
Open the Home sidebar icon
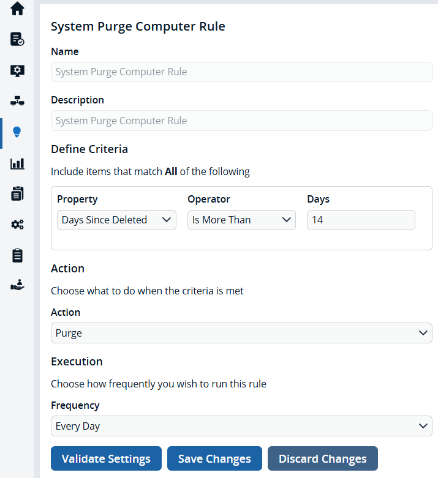[x=17, y=8]
